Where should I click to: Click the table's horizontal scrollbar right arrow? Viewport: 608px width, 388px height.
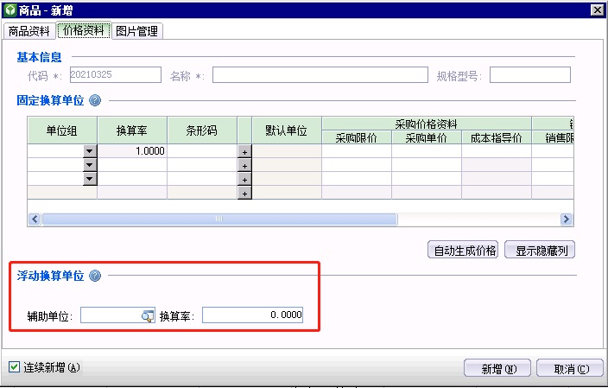pos(567,219)
